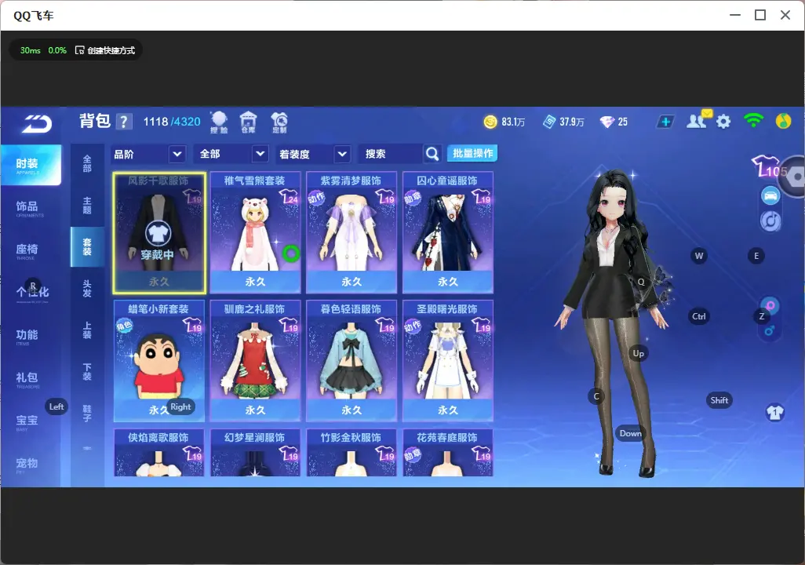Open the 宠物 tab

pos(27,465)
